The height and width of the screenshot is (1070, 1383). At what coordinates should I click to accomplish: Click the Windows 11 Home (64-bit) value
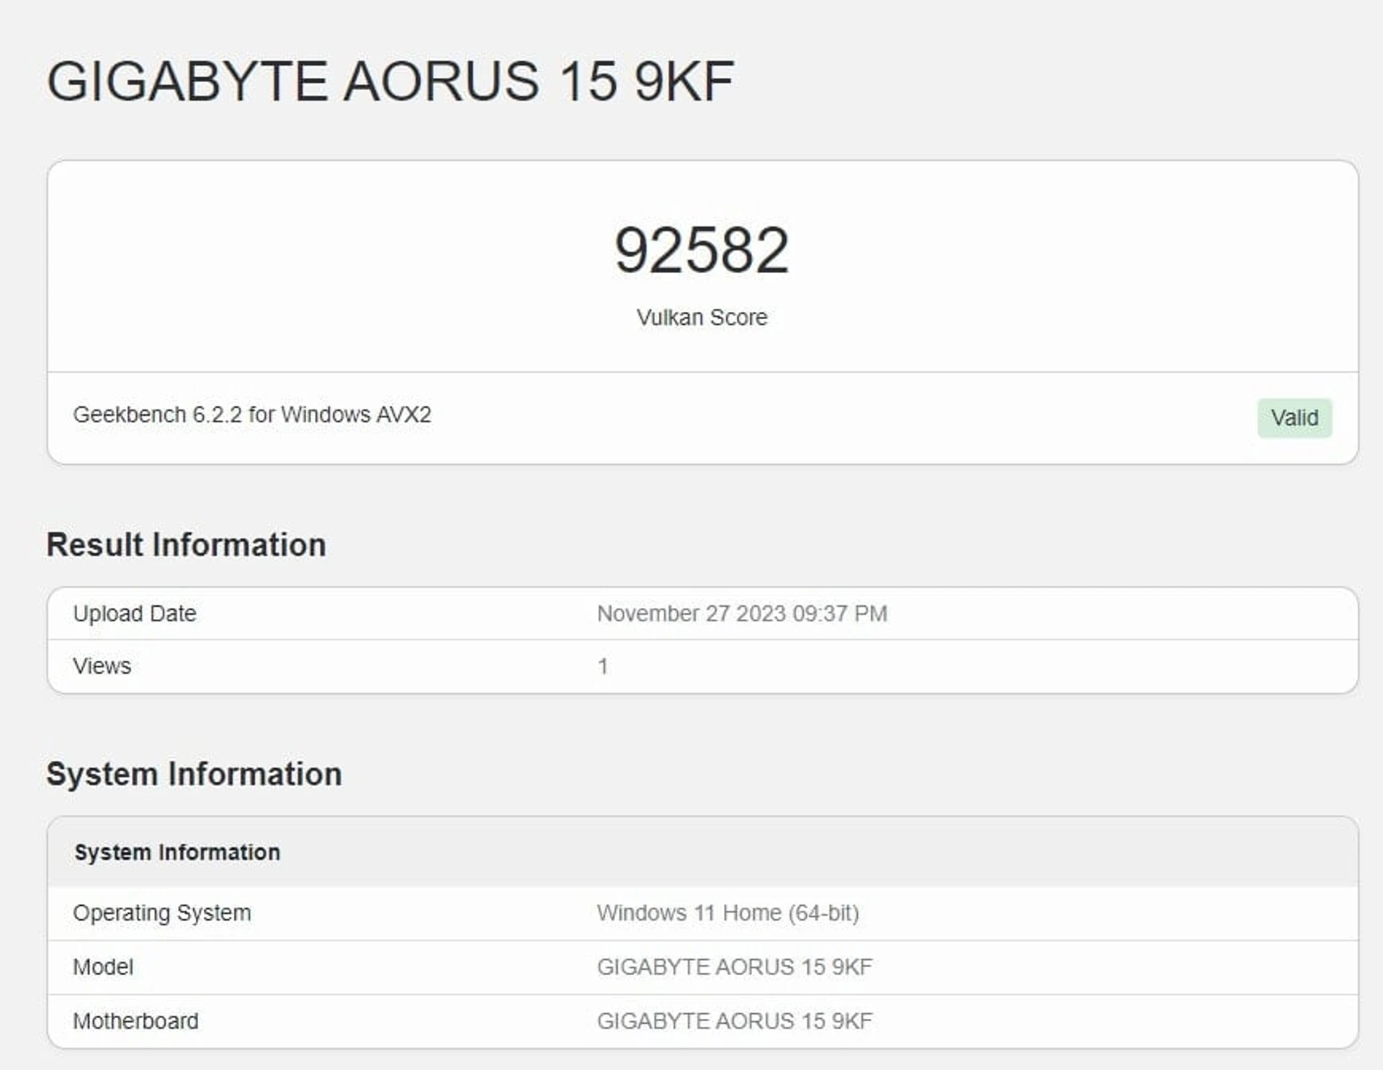[728, 913]
